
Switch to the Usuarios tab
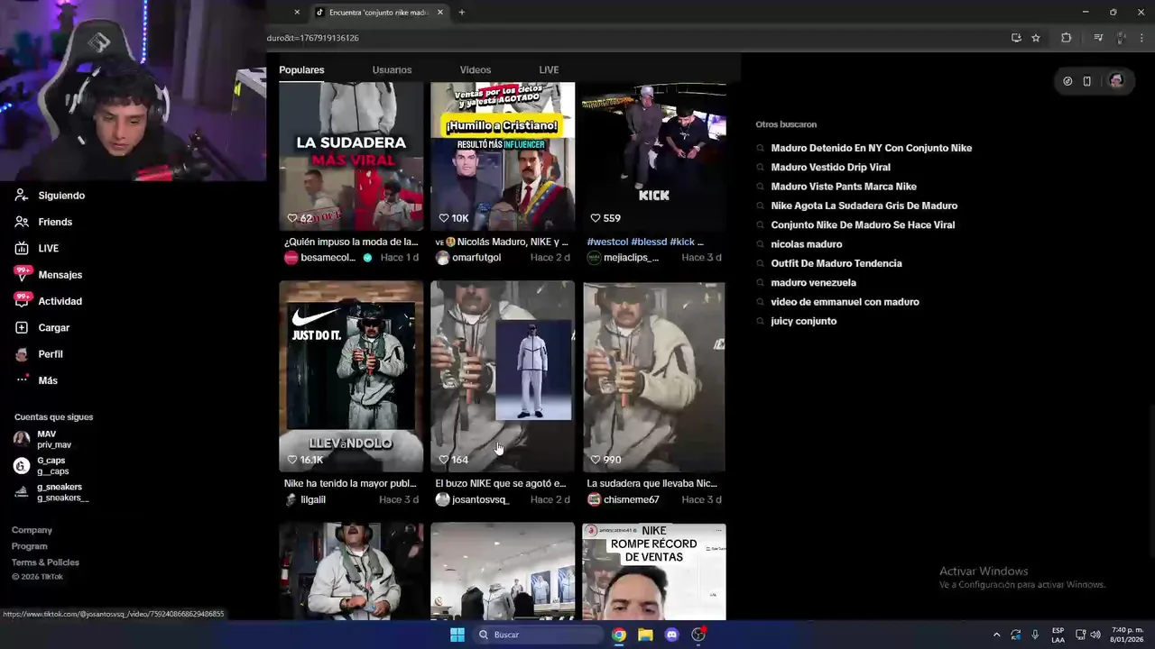(392, 69)
